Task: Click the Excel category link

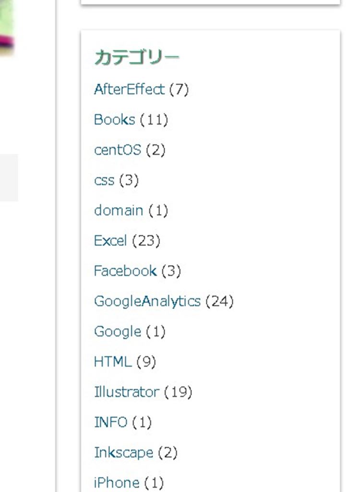Action: tap(110, 241)
